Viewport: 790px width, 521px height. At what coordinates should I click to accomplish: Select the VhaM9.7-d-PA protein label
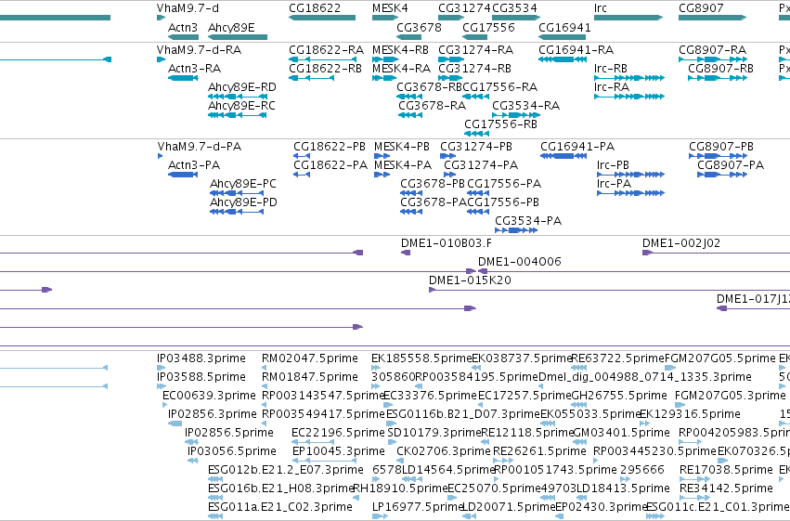tap(199, 147)
